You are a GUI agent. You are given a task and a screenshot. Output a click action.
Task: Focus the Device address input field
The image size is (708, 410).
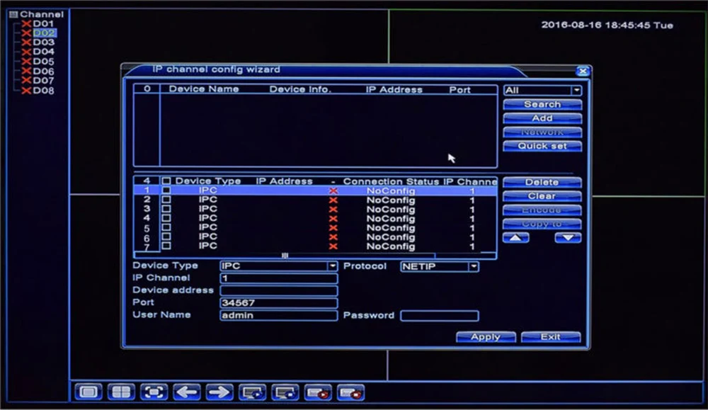pos(278,290)
